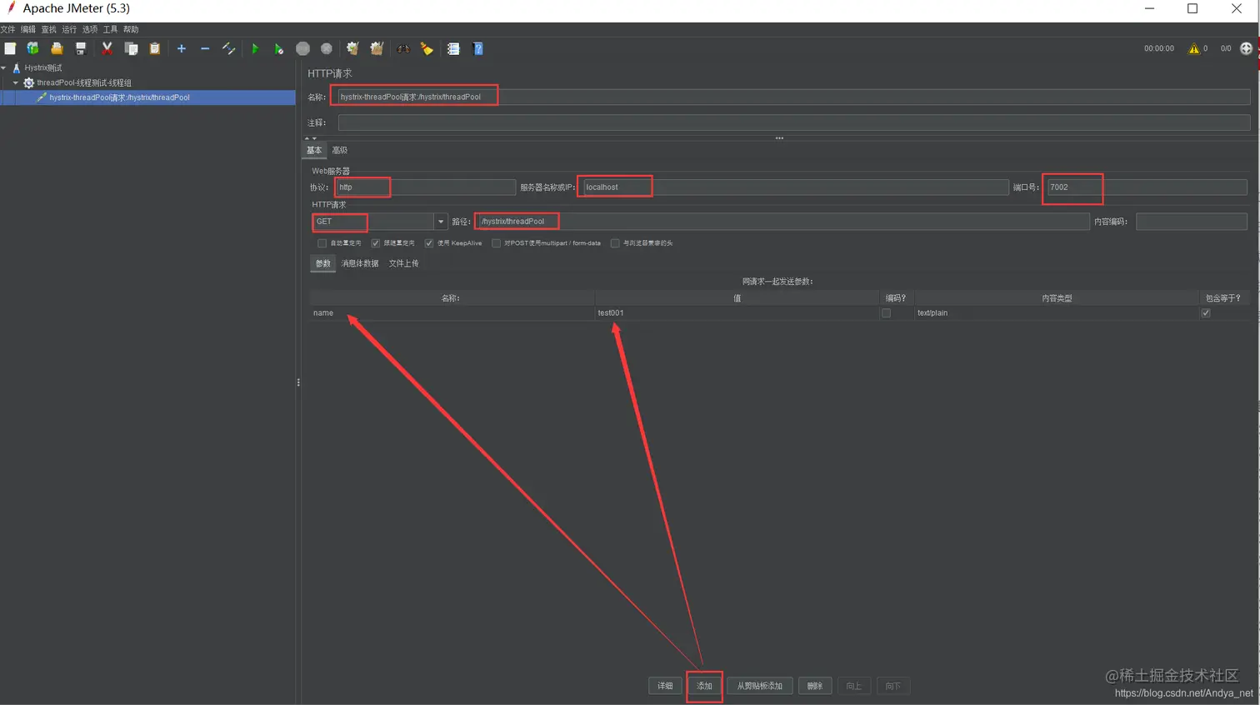
Task: Click the server name field containing localhost
Action: 795,187
